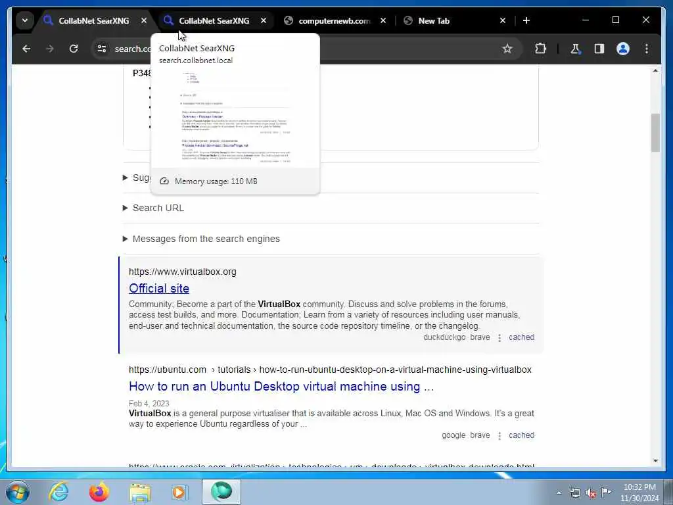Open Chrome Labs flask icon
This screenshot has width=673, height=505.
click(575, 49)
